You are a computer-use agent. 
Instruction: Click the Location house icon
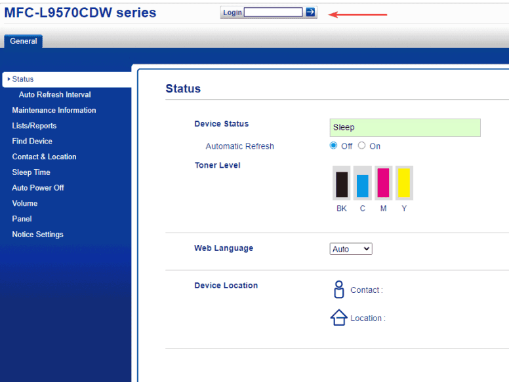click(x=338, y=318)
